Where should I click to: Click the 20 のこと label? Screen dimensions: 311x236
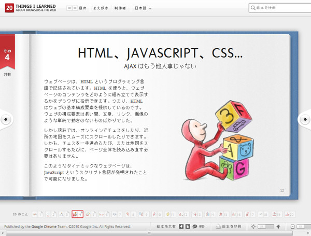[x=20, y=214]
